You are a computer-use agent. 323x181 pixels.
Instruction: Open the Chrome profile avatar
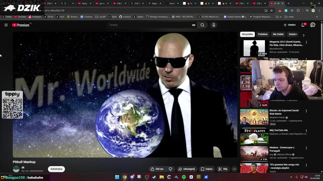[313, 11]
